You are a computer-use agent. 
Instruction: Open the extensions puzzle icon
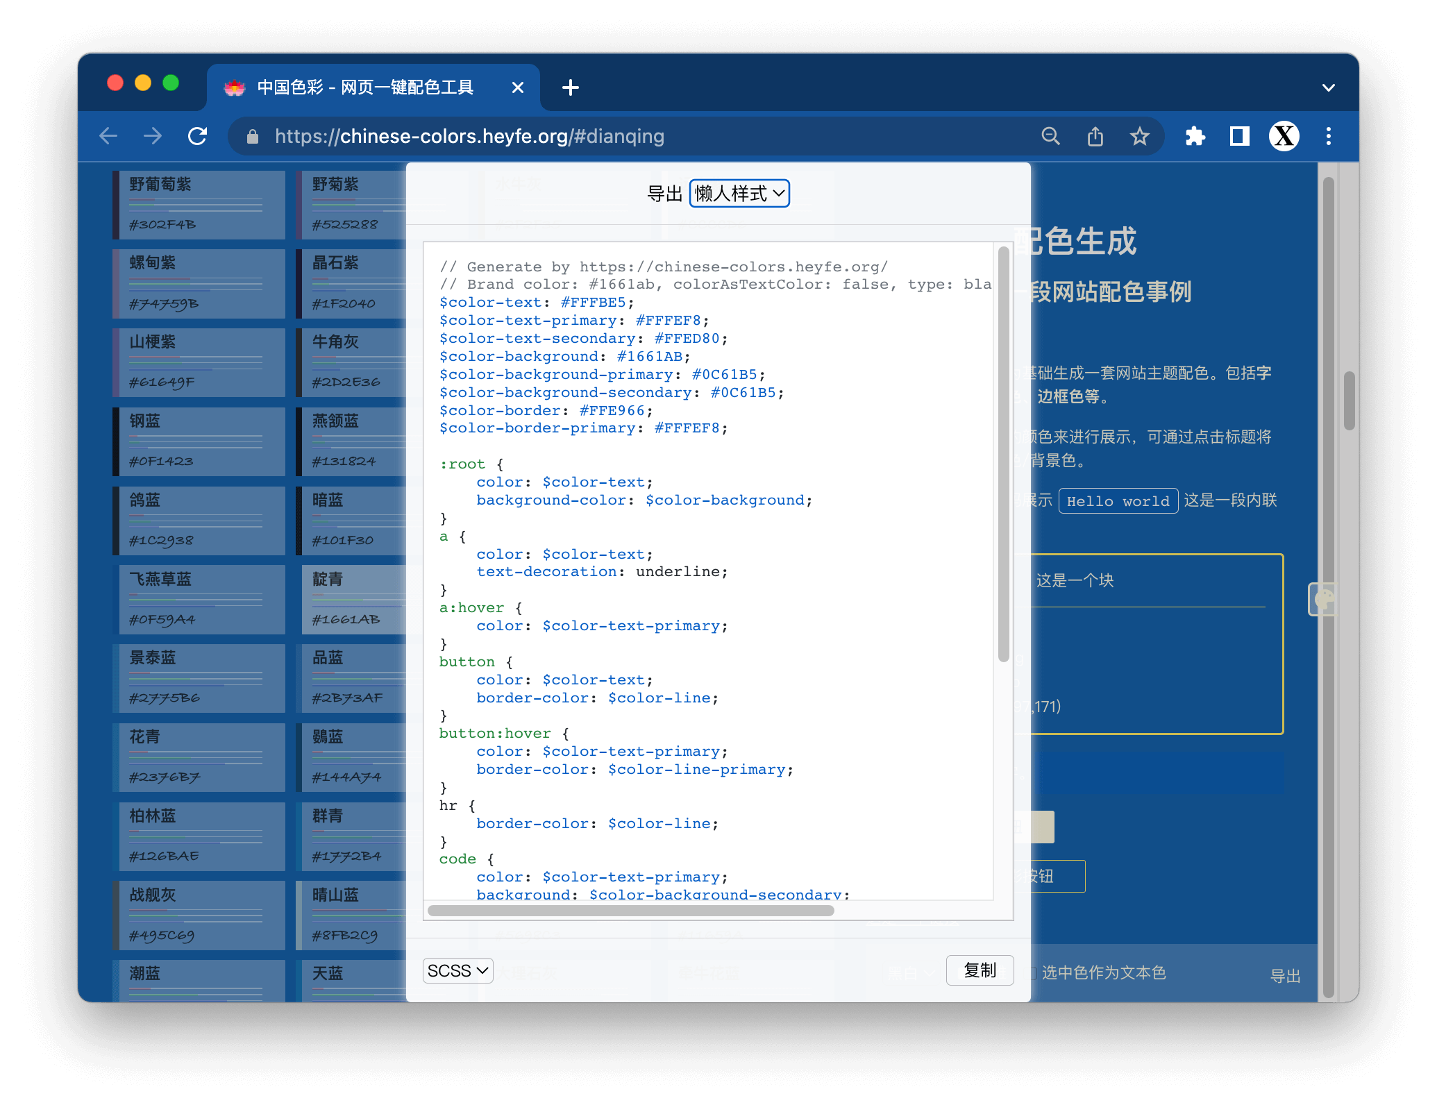point(1195,136)
